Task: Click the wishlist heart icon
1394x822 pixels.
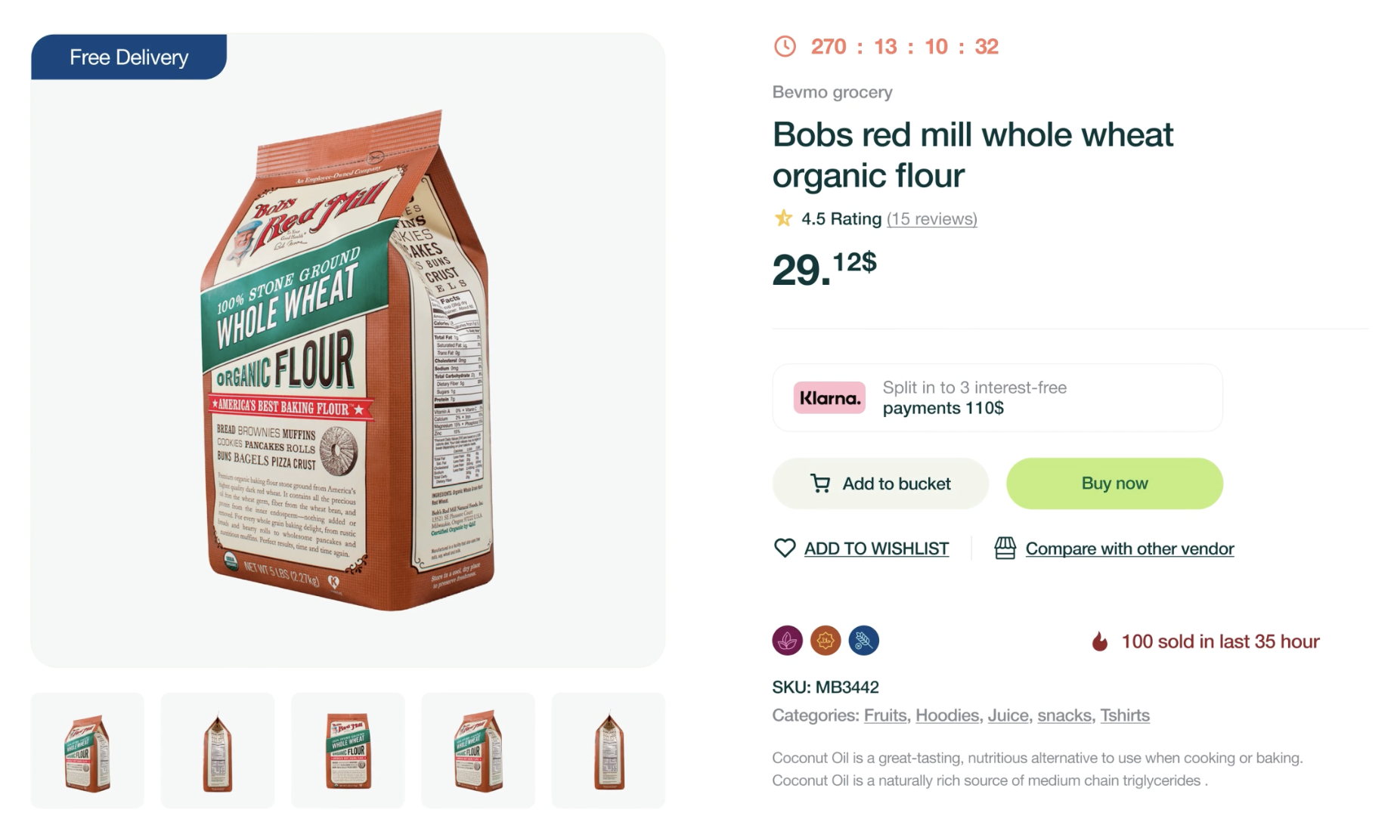Action: point(785,548)
